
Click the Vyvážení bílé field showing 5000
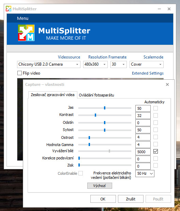[143, 152]
